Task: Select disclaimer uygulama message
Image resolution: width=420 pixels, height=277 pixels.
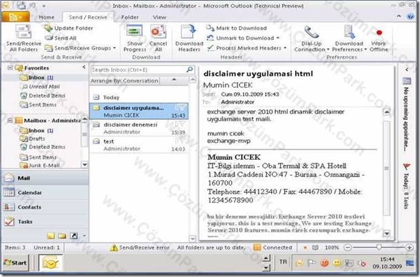Action: [139, 112]
